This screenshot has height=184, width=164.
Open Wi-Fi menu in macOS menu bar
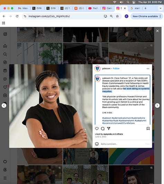pyautogui.click(x=115, y=2)
